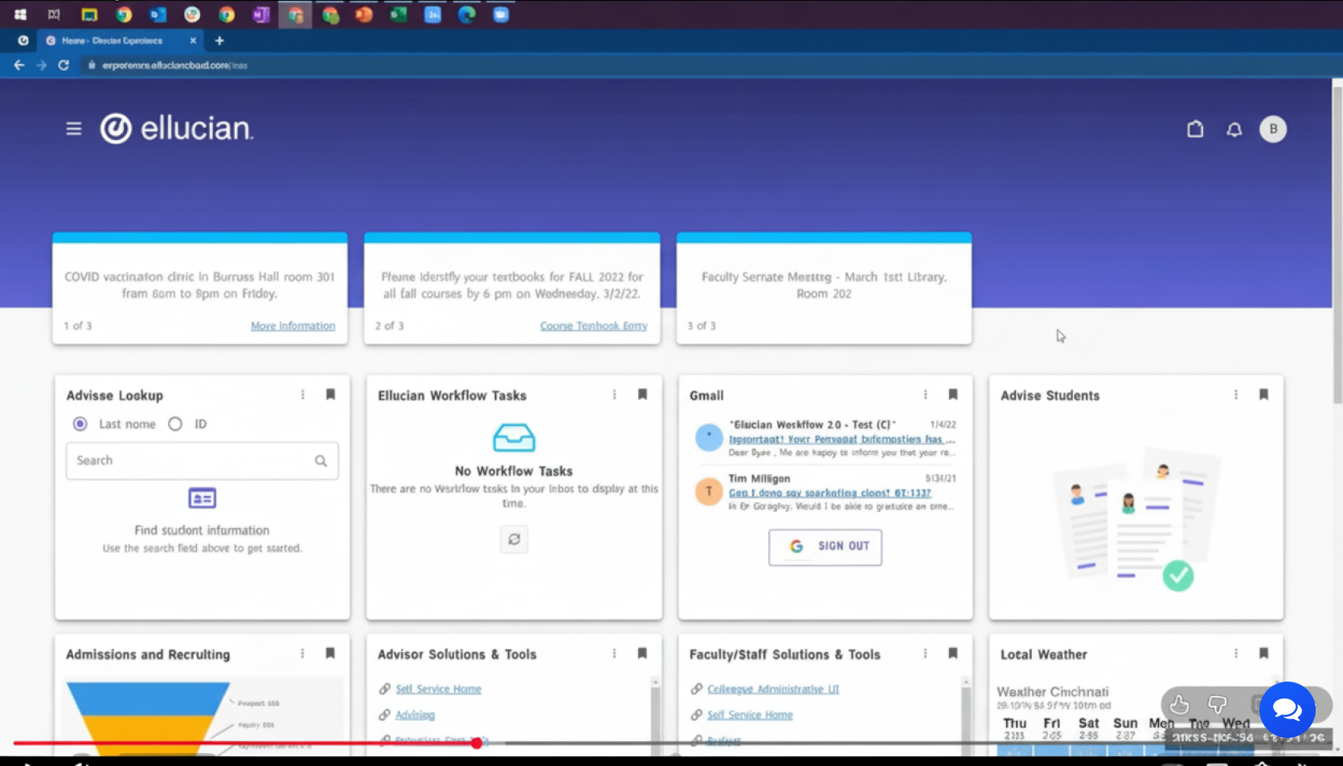
Task: Click the video progress bar scrubber
Action: tap(477, 743)
